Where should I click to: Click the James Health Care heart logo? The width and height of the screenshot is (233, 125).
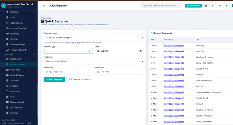[x=4, y=5]
